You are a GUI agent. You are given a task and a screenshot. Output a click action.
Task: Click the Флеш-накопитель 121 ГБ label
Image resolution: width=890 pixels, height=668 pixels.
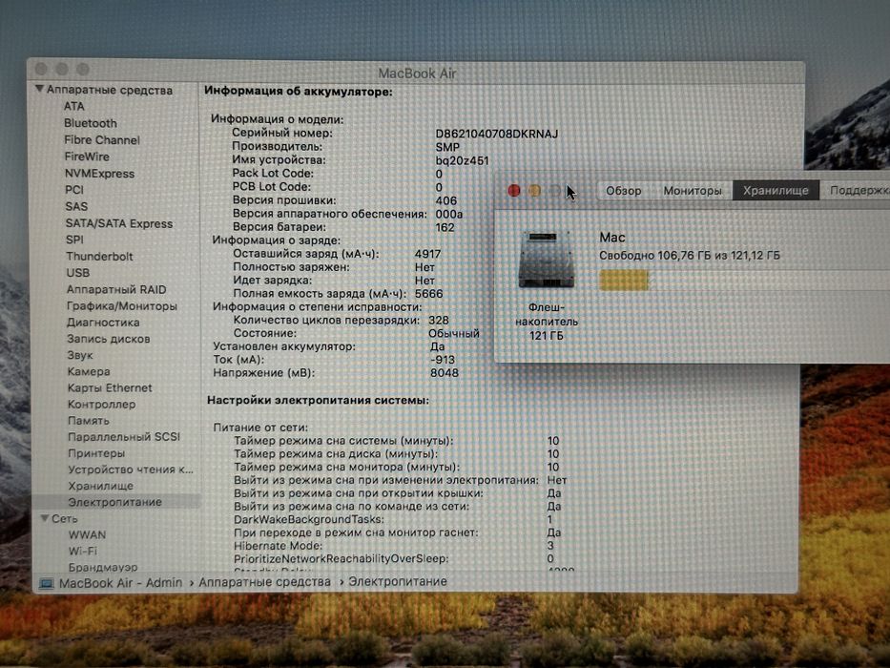(546, 322)
